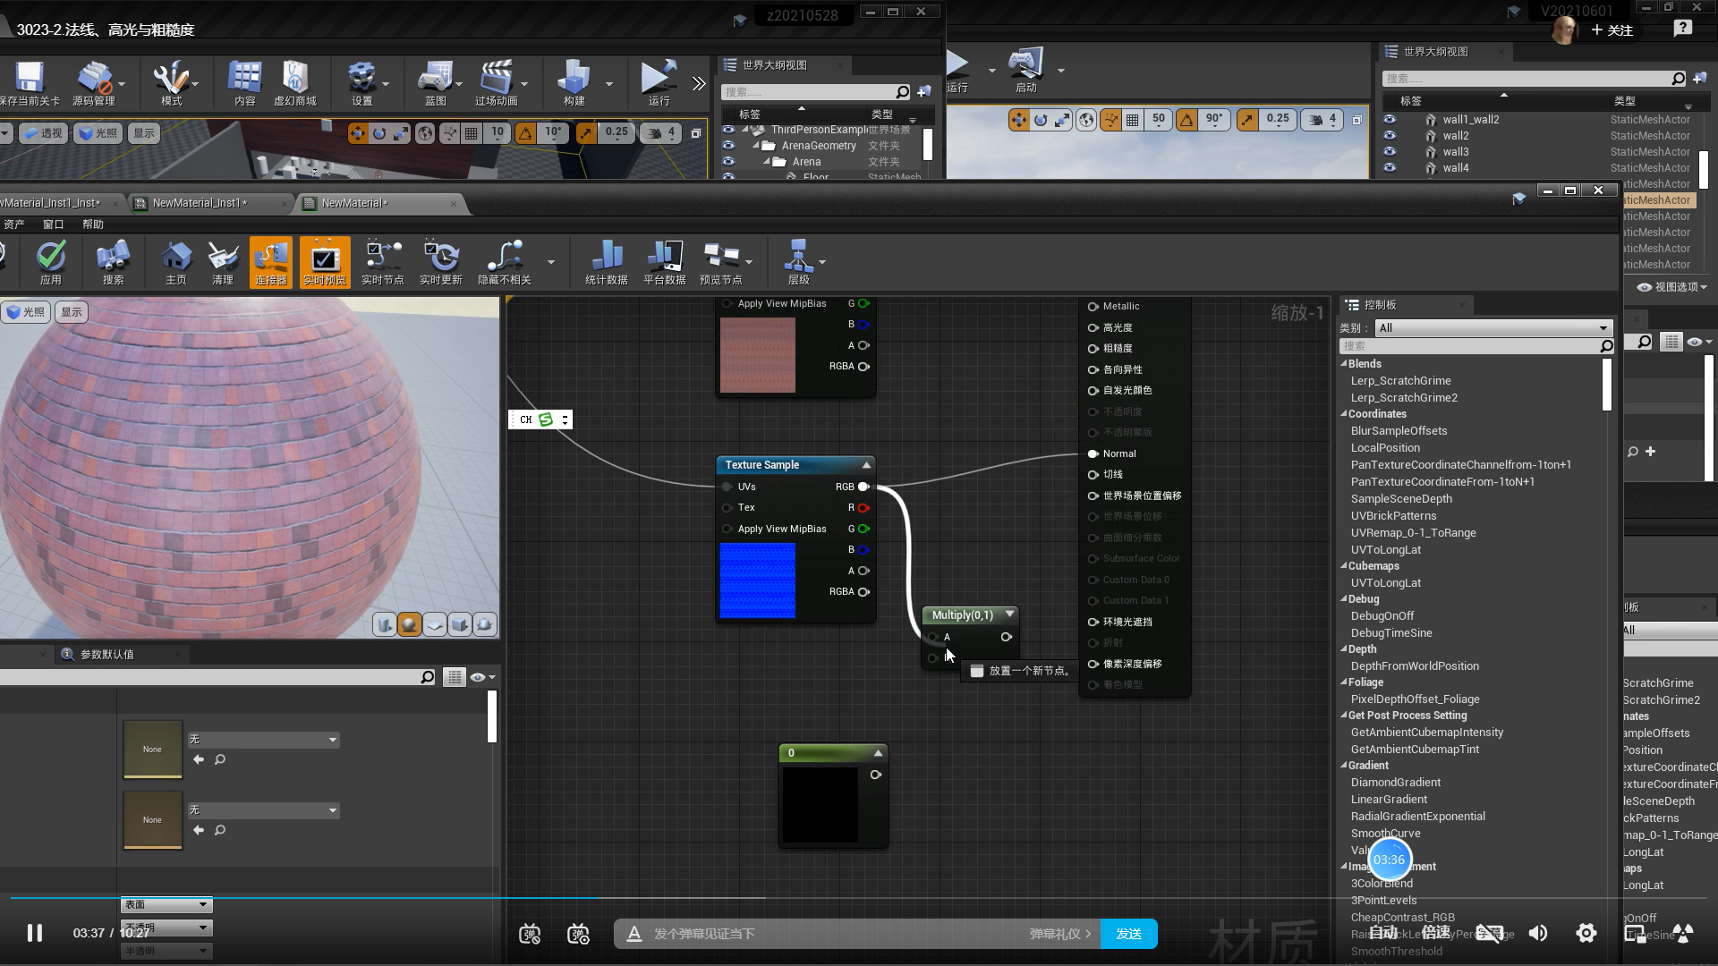Image resolution: width=1718 pixels, height=966 pixels.
Task: Select the Parameter Defaults (参数默认值) tab
Action: (x=106, y=655)
